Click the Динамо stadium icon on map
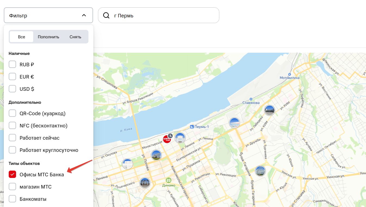366x207 pixels. [169, 180]
